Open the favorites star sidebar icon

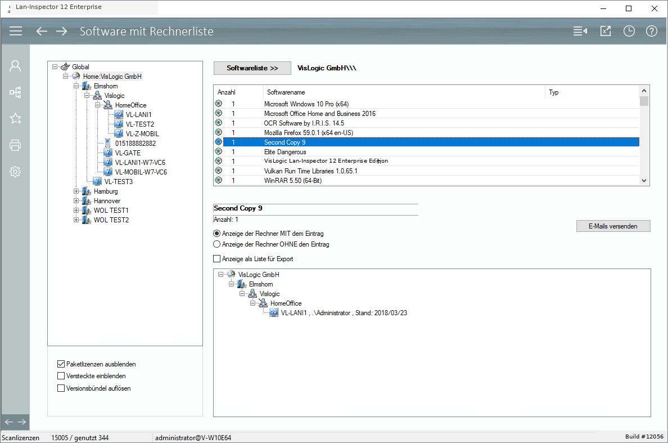(15, 119)
